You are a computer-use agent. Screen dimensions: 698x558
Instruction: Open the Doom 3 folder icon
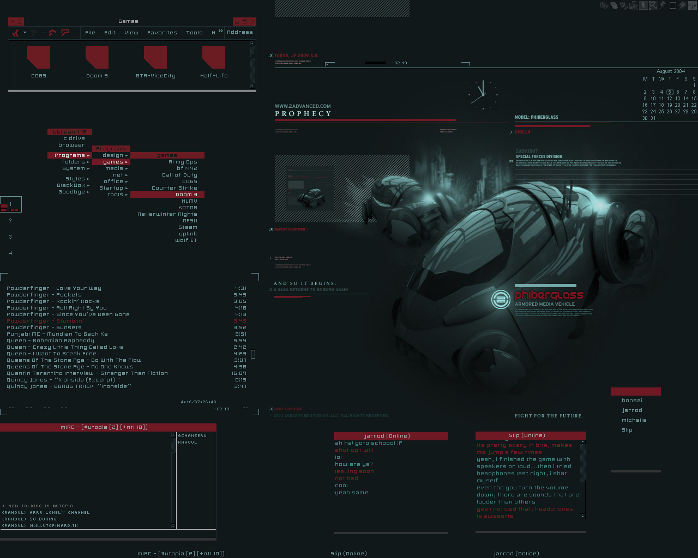coord(97,57)
